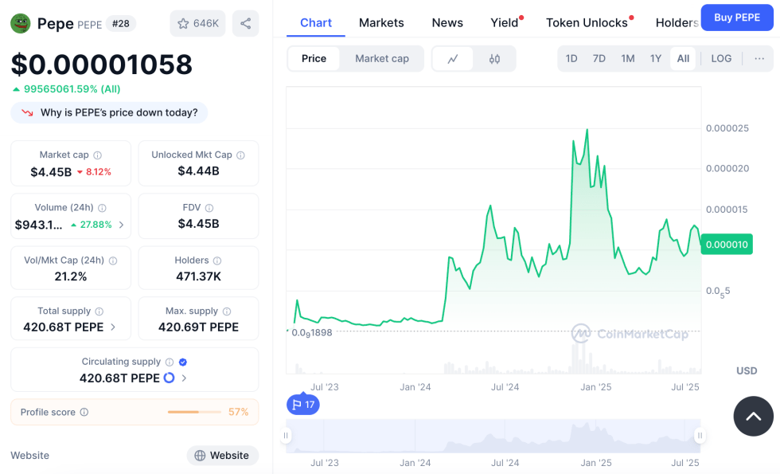
Task: Switch to the Token Unlocks tab
Action: point(587,22)
